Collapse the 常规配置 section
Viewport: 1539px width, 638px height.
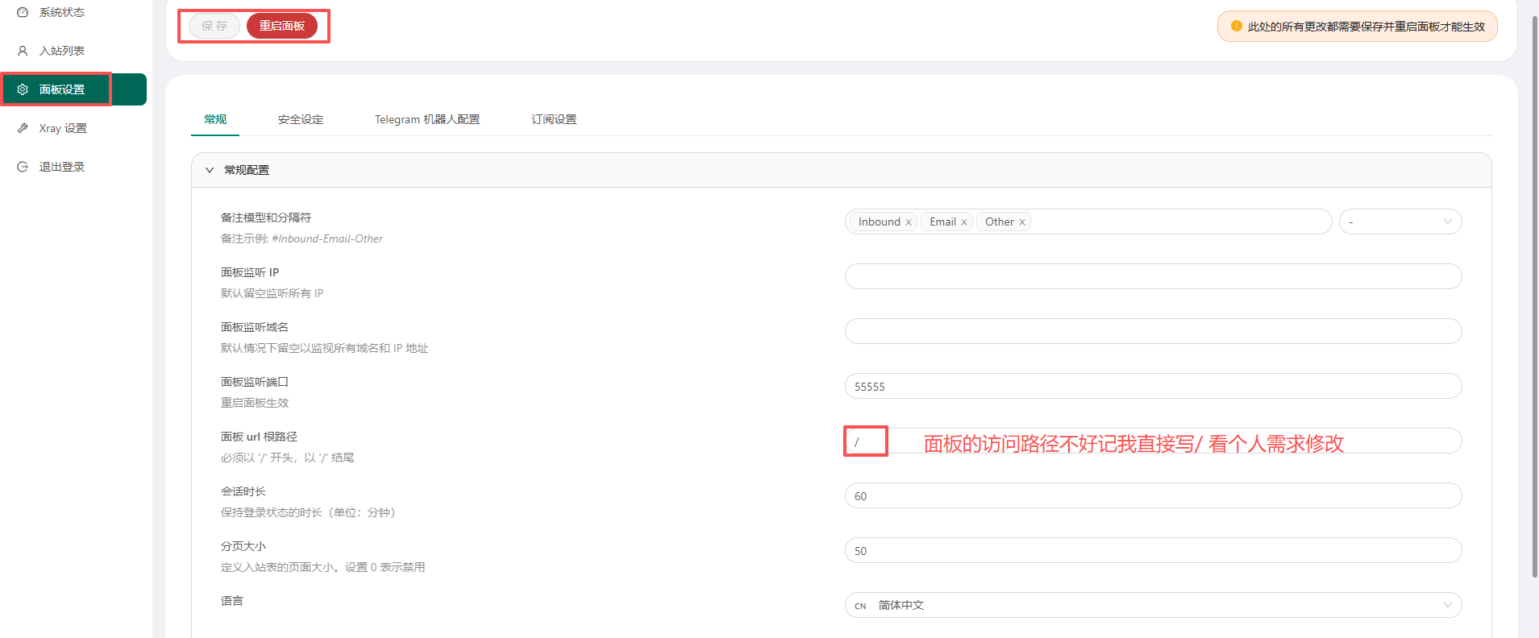210,170
